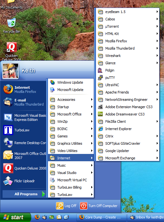This screenshot has height=222, width=164.
Task: Open Adobe Dreamweaver CS3
Action: [x=127, y=114]
